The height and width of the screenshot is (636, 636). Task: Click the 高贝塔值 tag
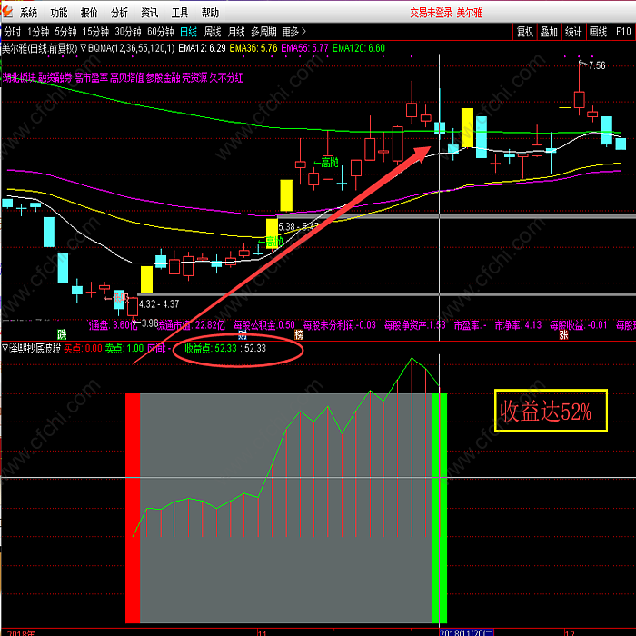point(127,78)
